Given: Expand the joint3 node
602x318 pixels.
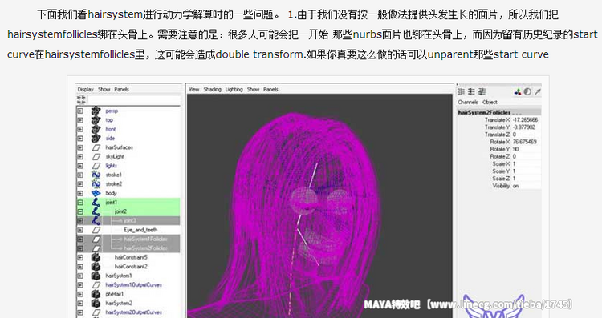Looking at the screenshot, I should point(80,221).
